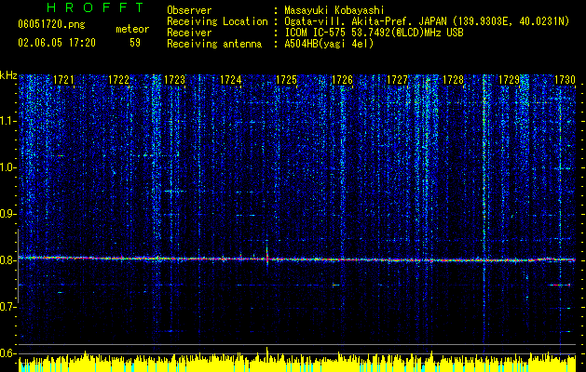Click the Observer field label
Screen dimensions: 586x372
click(x=189, y=10)
